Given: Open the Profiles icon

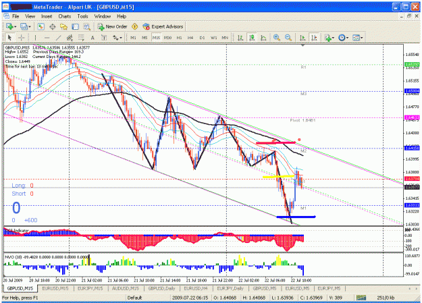Looking at the screenshot, I should (x=24, y=26).
